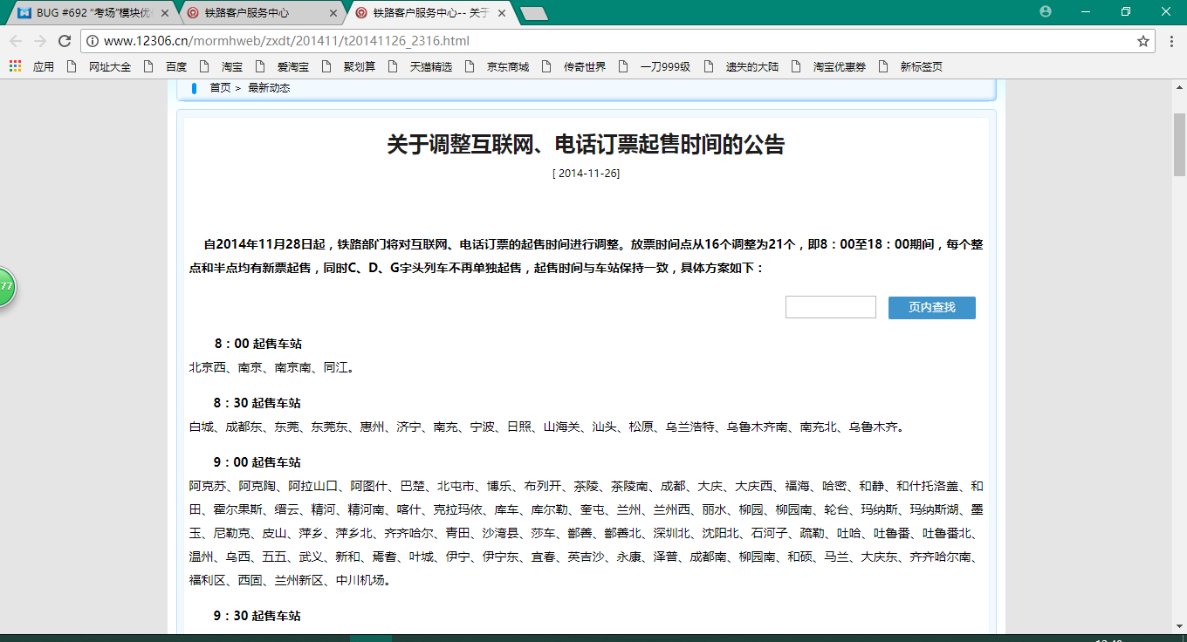This screenshot has width=1187, height=642.
Task: Click the 页内查找 button
Action: click(931, 307)
